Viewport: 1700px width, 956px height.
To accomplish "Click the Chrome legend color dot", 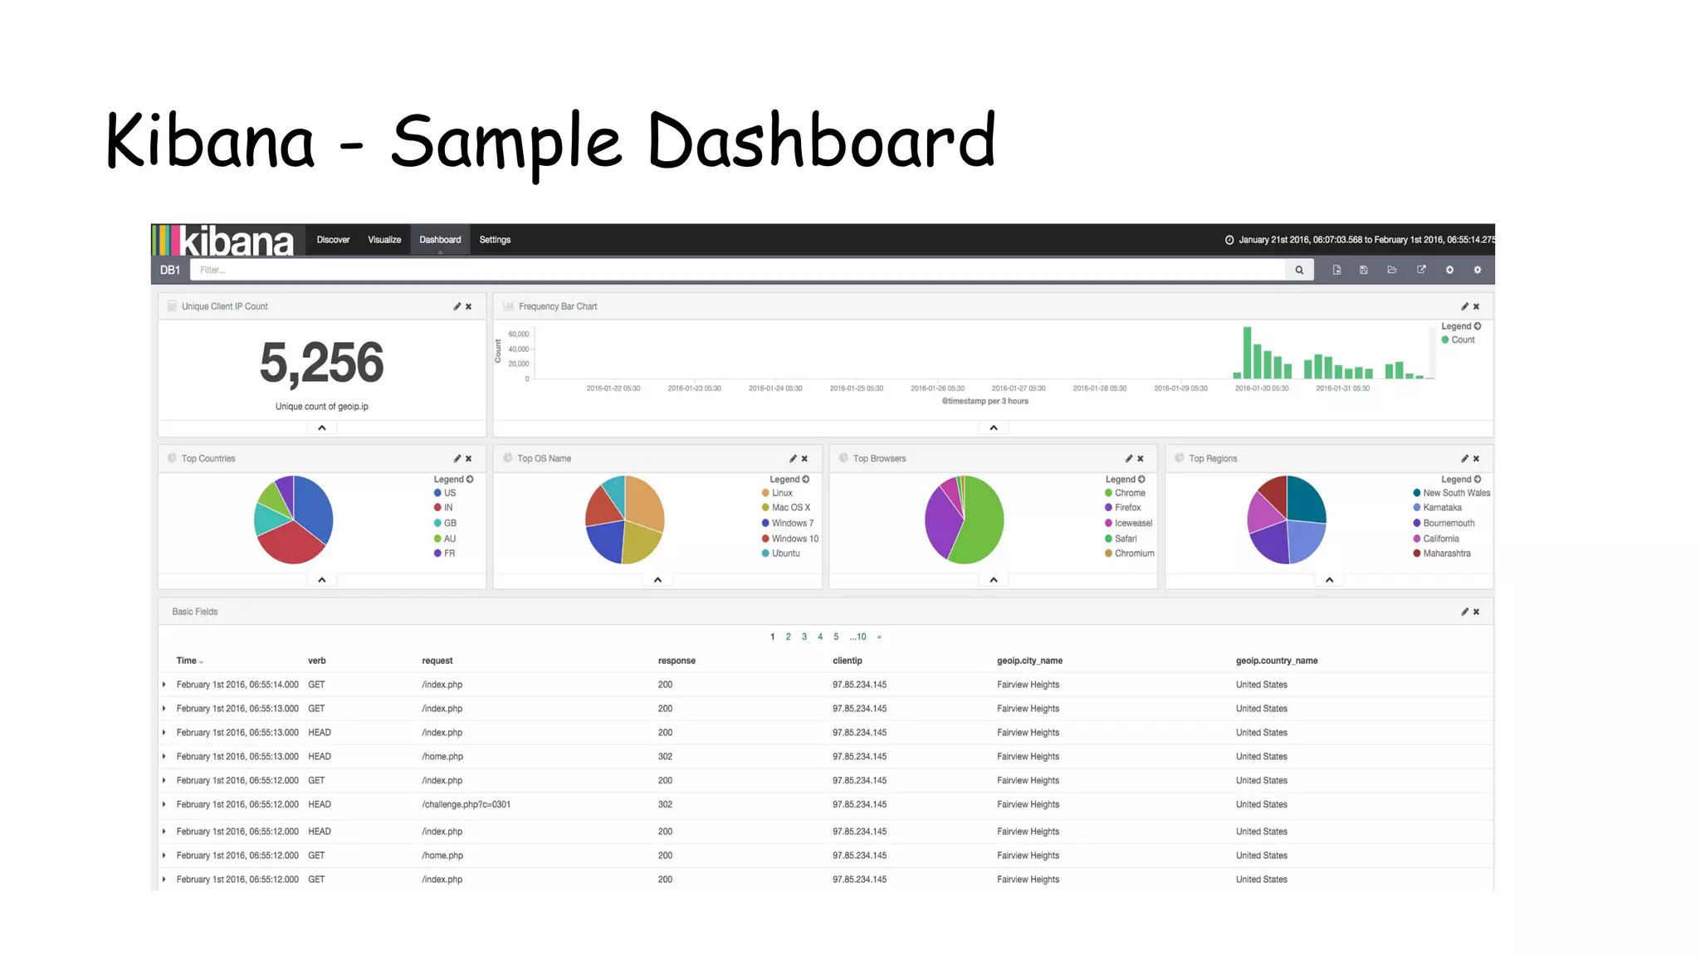I will (x=1108, y=493).
